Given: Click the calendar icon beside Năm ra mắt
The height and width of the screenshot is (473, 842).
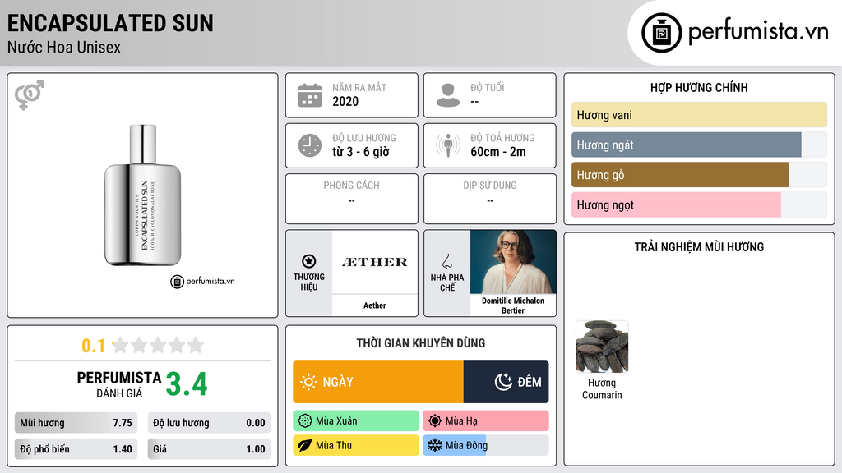Looking at the screenshot, I should 310,95.
